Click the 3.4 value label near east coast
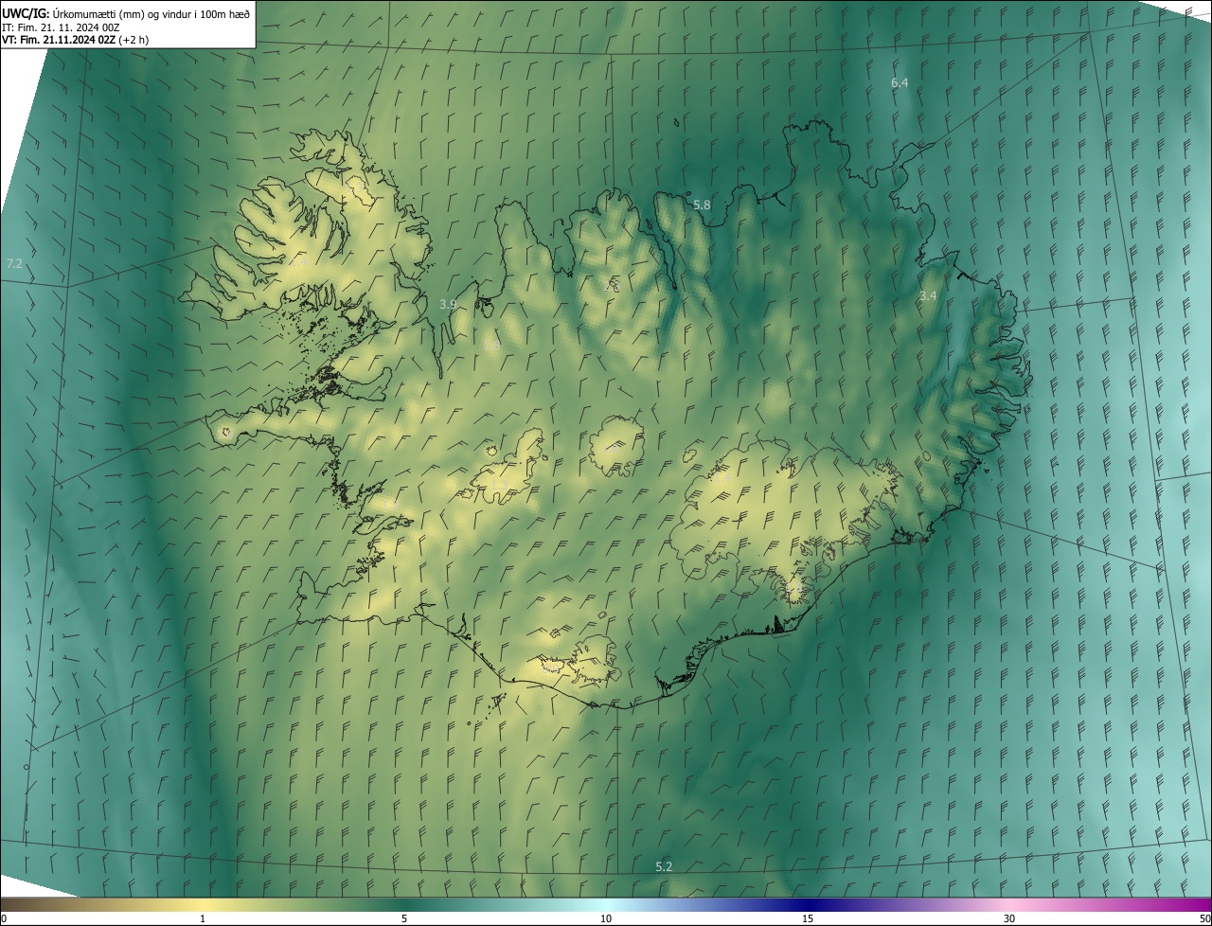The width and height of the screenshot is (1212, 926). [x=928, y=295]
